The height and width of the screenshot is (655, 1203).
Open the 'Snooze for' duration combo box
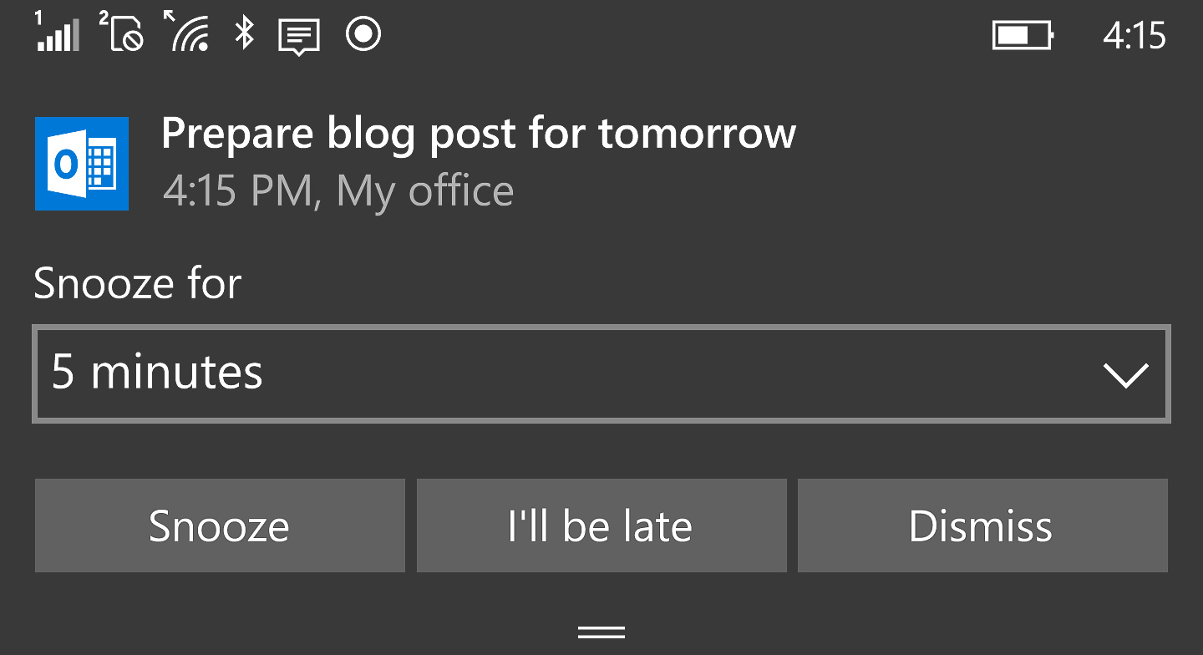[601, 373]
